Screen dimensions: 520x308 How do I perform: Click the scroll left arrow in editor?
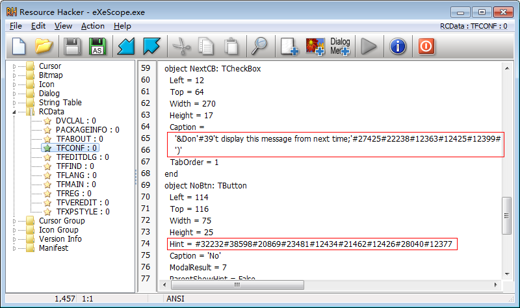point(165,285)
